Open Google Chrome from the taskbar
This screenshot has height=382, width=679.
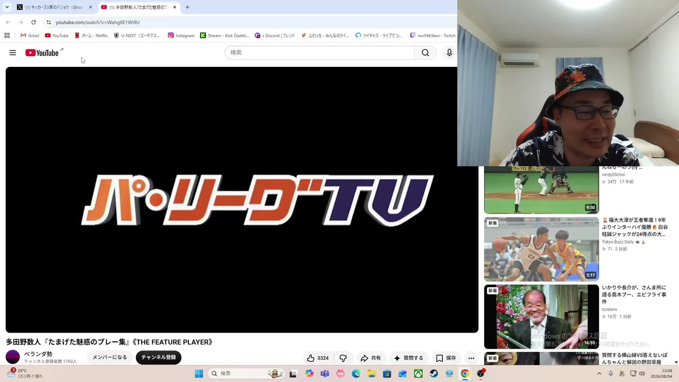coord(465,374)
